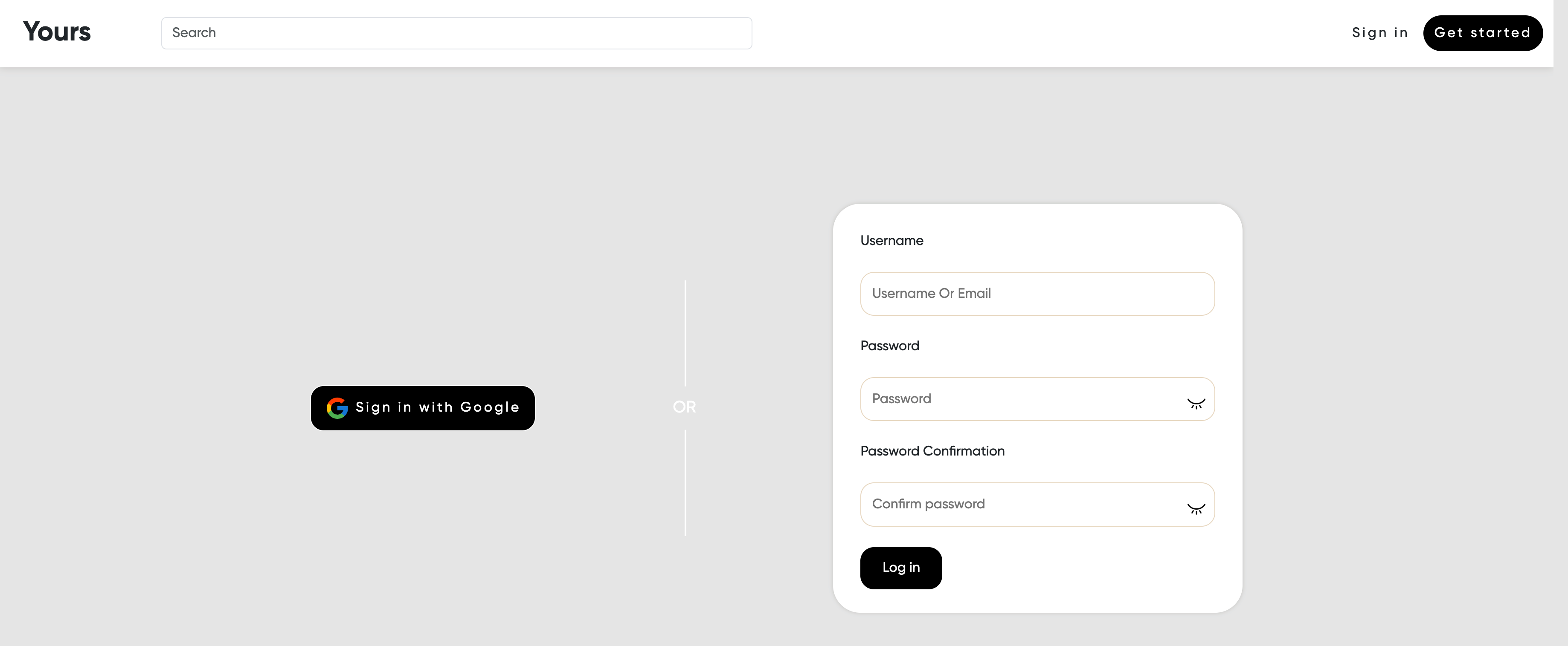Click the OR divider text
1568x646 pixels.
684,407
